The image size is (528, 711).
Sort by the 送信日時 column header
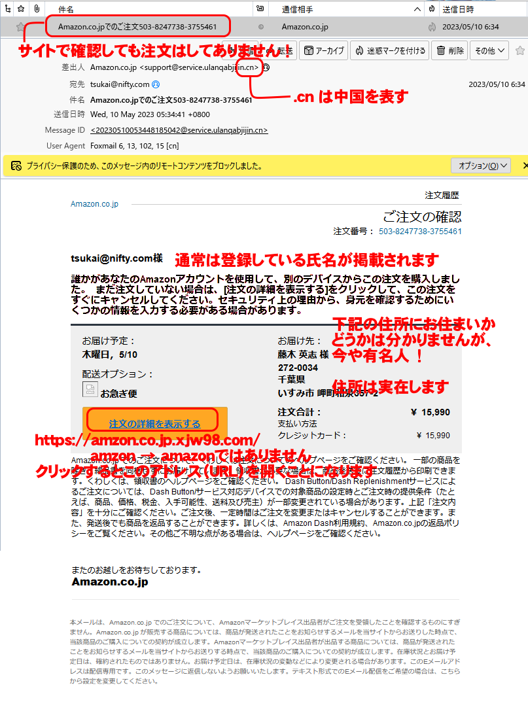(x=458, y=9)
